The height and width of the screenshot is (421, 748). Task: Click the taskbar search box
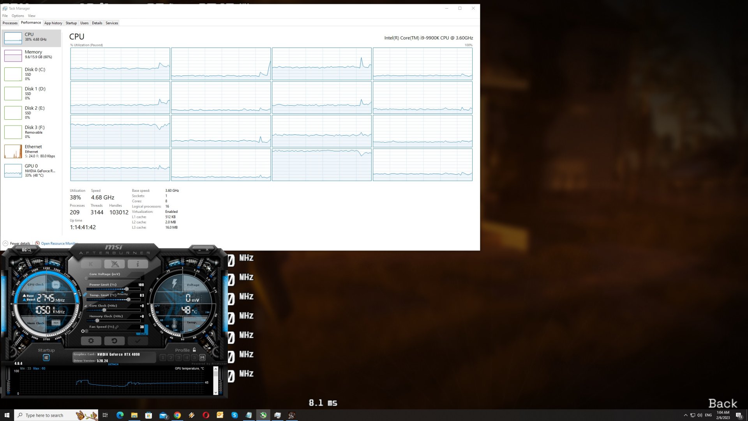point(45,415)
